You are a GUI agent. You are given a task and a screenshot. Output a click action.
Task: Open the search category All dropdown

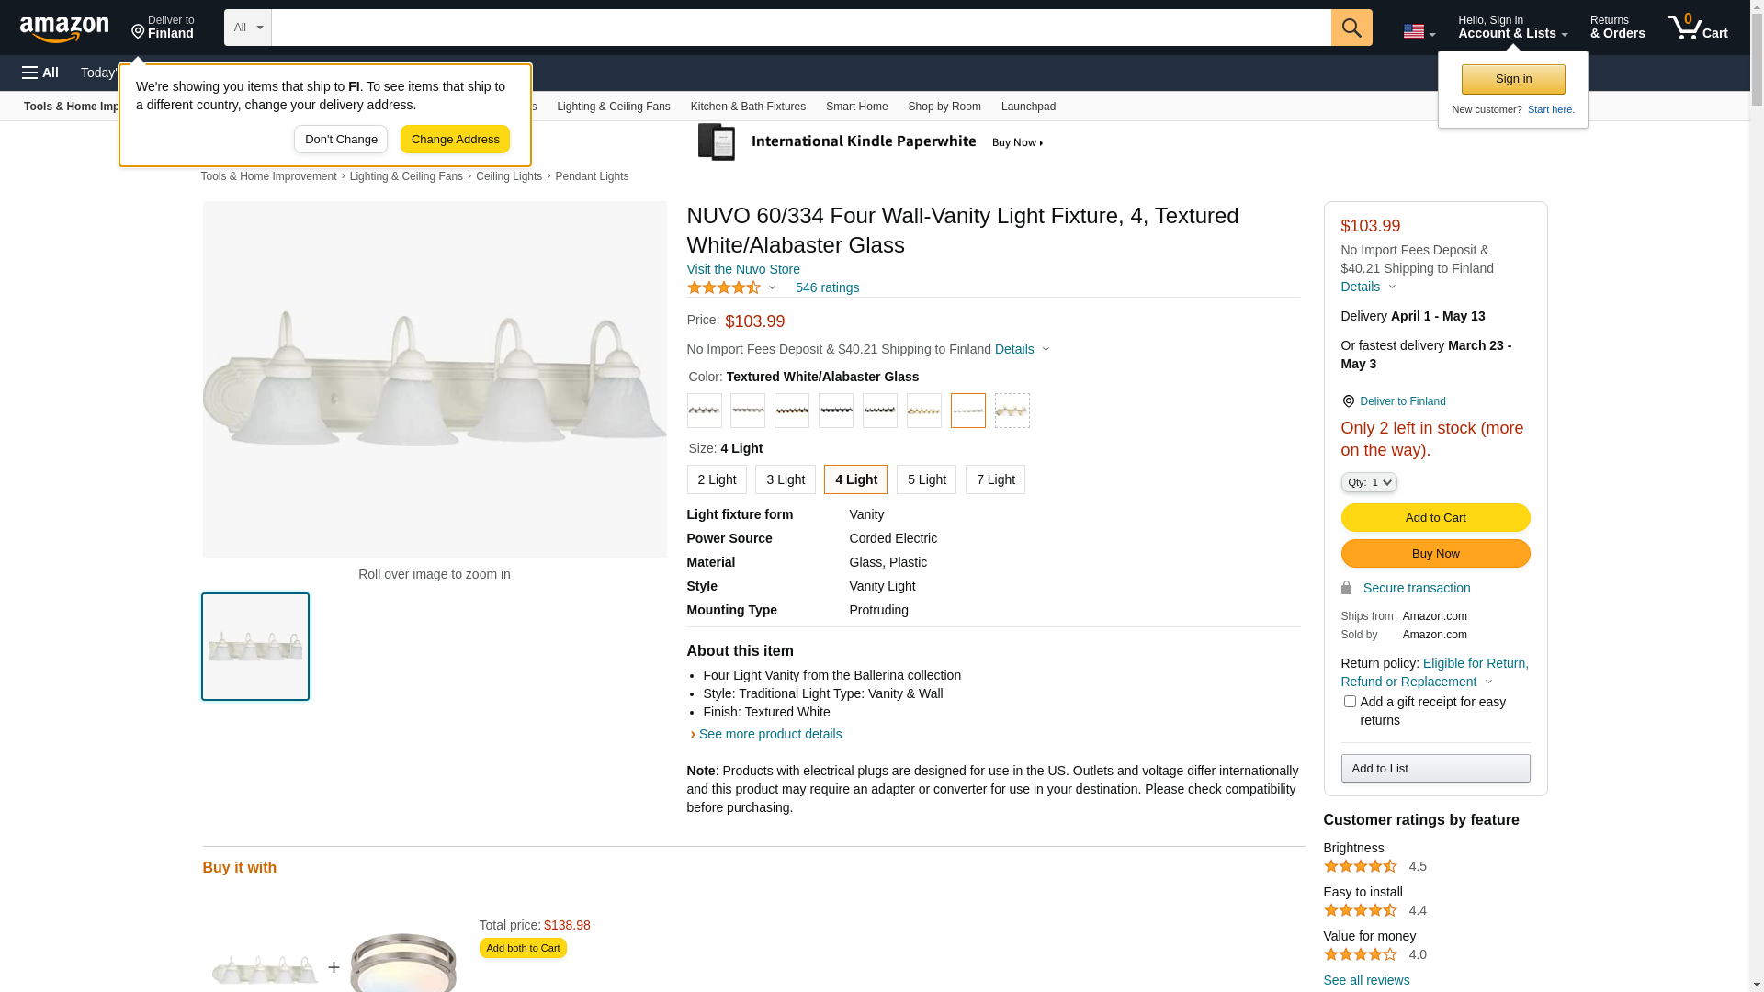[248, 28]
